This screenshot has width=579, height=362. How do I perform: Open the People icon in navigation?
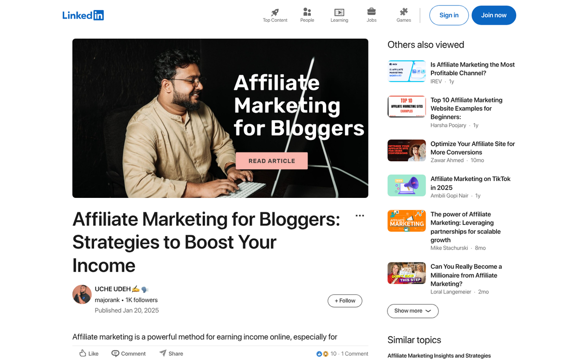[307, 12]
